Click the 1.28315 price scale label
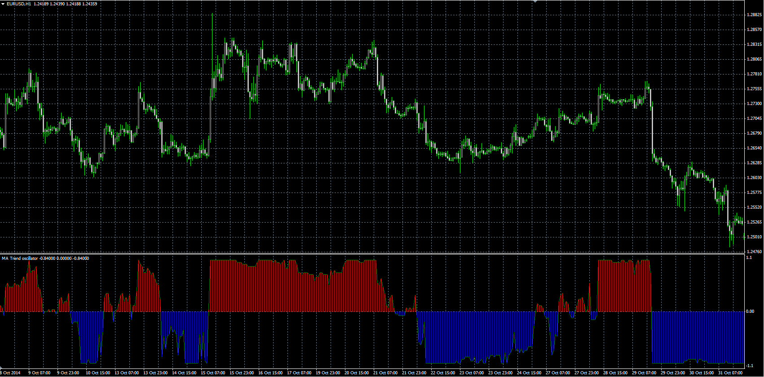The width and height of the screenshot is (764, 377). tap(755, 44)
